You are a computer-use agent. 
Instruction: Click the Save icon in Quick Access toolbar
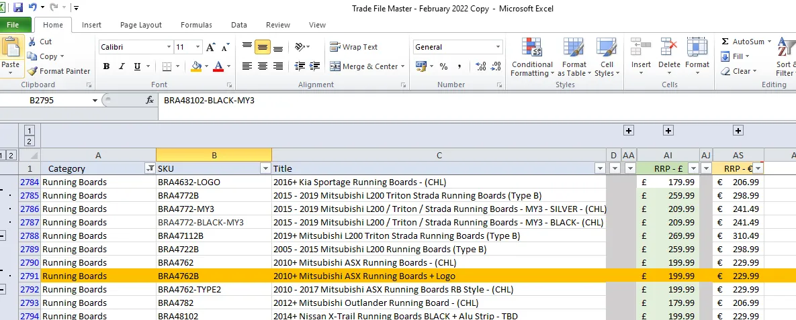coord(18,7)
